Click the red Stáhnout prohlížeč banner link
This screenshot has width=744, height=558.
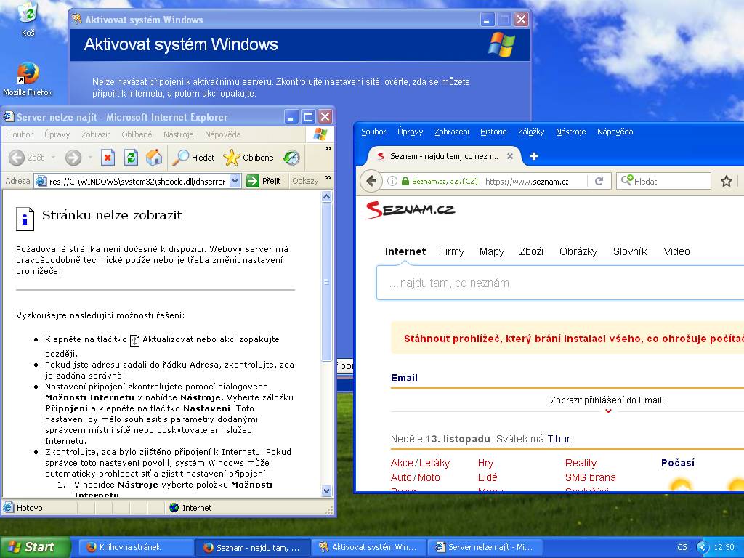pos(574,339)
